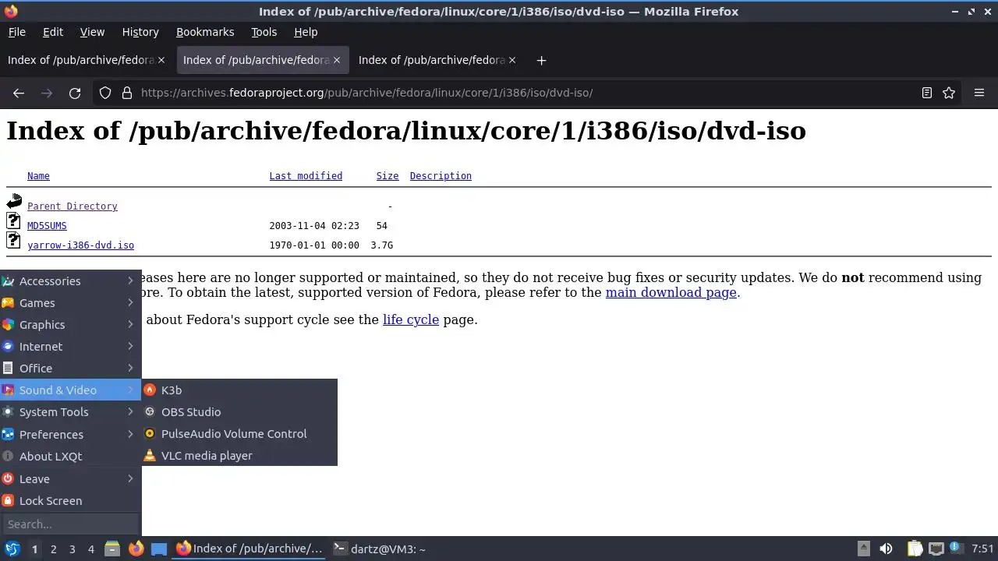Follow the Parent Directory link

tap(73, 206)
